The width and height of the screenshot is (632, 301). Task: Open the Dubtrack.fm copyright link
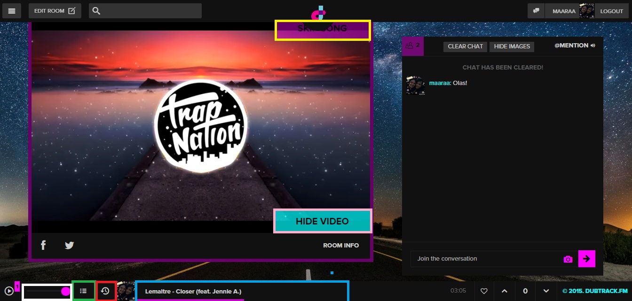[595, 291]
